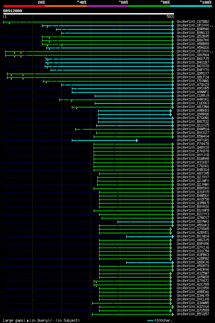Open hit UniRef100_A5BB89

pos(193,44)
